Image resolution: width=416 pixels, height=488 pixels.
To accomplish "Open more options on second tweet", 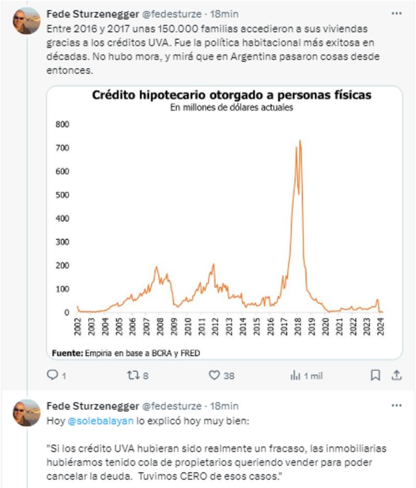I will coord(397,405).
